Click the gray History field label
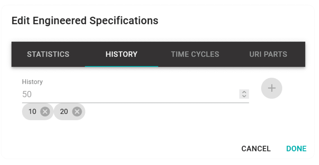This screenshot has width=319, height=165. (x=32, y=82)
